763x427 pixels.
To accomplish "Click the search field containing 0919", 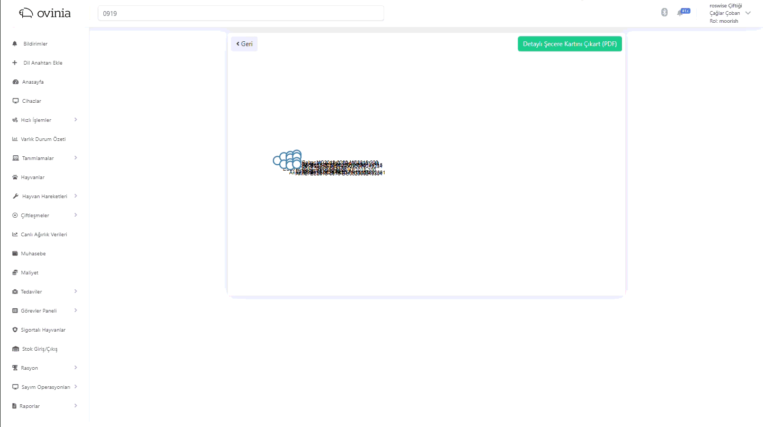I will click(x=241, y=14).
